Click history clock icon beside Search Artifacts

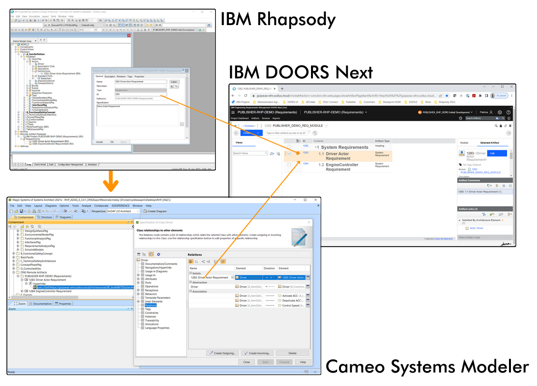tap(461, 118)
